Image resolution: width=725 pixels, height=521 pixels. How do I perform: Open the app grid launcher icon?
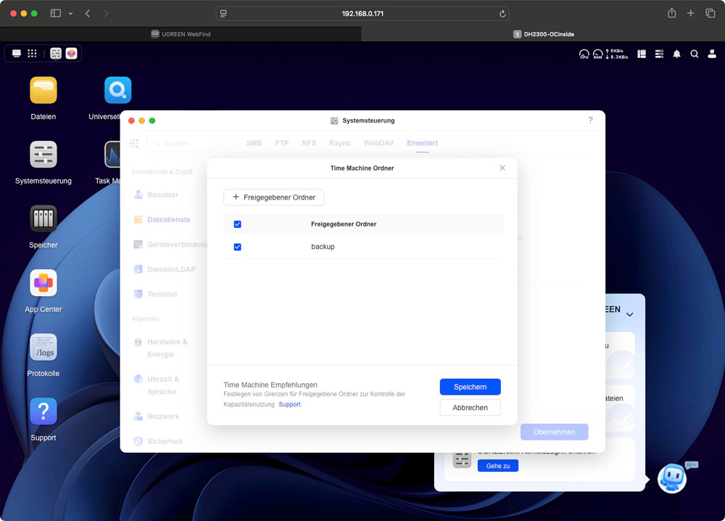click(x=32, y=54)
